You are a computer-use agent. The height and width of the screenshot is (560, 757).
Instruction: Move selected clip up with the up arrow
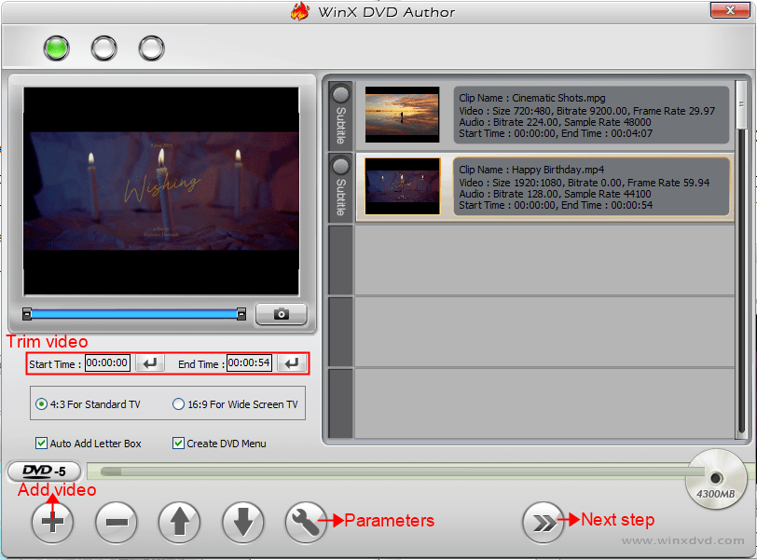(179, 523)
